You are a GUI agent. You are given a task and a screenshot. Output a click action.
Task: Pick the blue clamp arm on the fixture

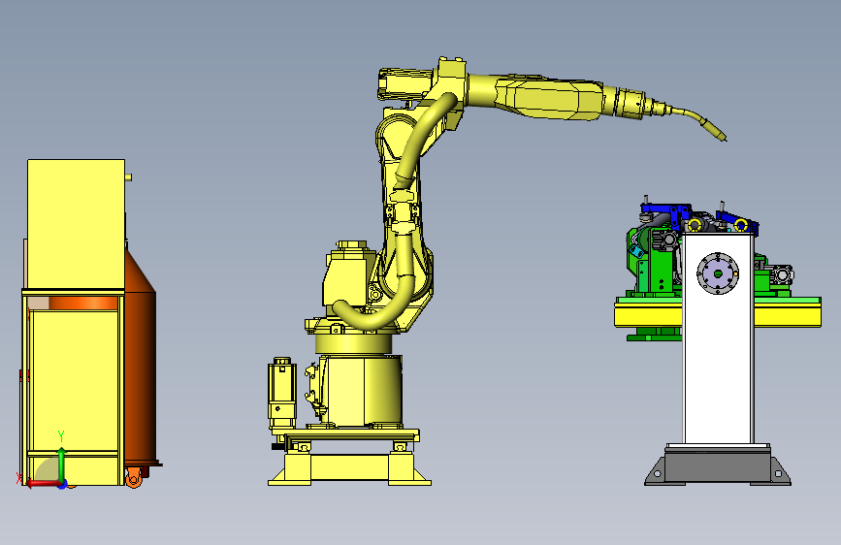(665, 209)
